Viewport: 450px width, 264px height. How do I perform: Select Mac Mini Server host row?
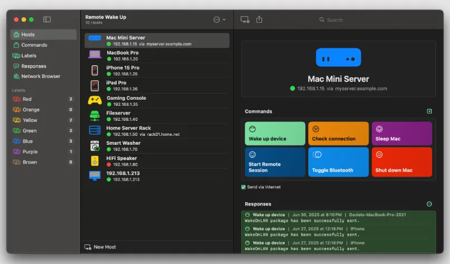click(x=157, y=40)
